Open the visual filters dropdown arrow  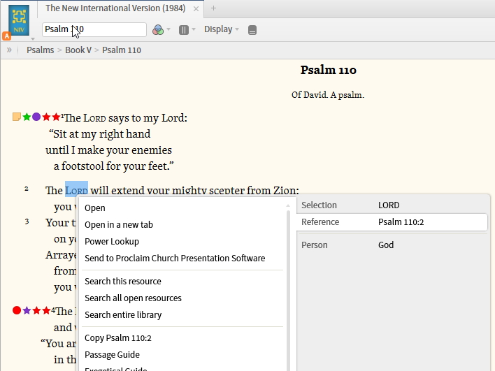(x=168, y=29)
